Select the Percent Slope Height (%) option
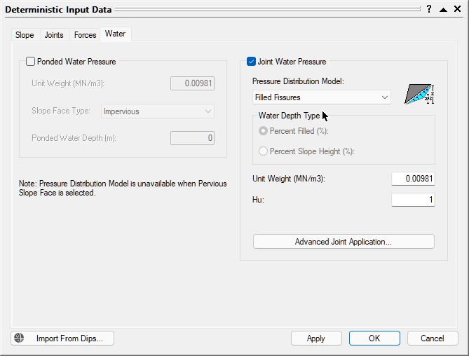The height and width of the screenshot is (356, 469). click(264, 151)
